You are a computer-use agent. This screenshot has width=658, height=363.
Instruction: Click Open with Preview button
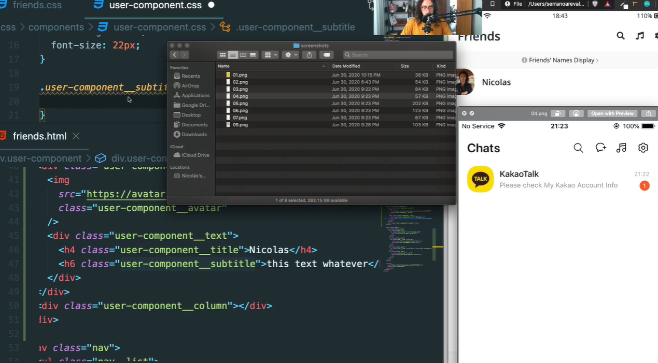coord(612,113)
